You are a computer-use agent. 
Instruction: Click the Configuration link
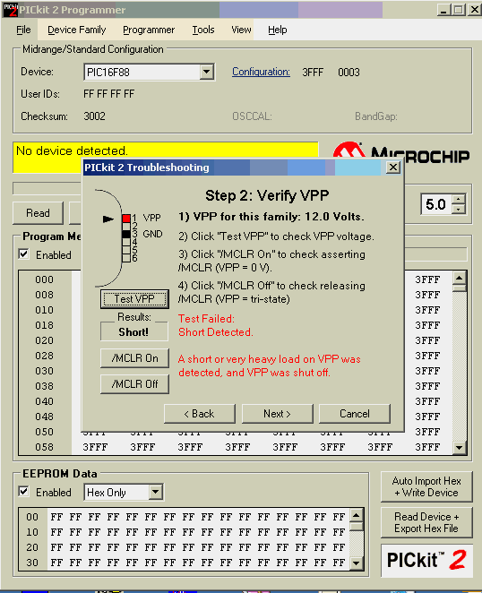pyautogui.click(x=261, y=72)
